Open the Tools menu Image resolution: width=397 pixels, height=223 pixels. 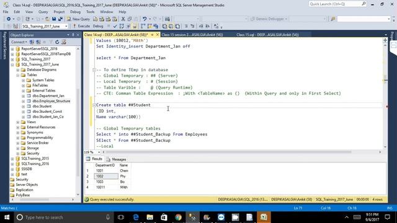[x=90, y=12]
